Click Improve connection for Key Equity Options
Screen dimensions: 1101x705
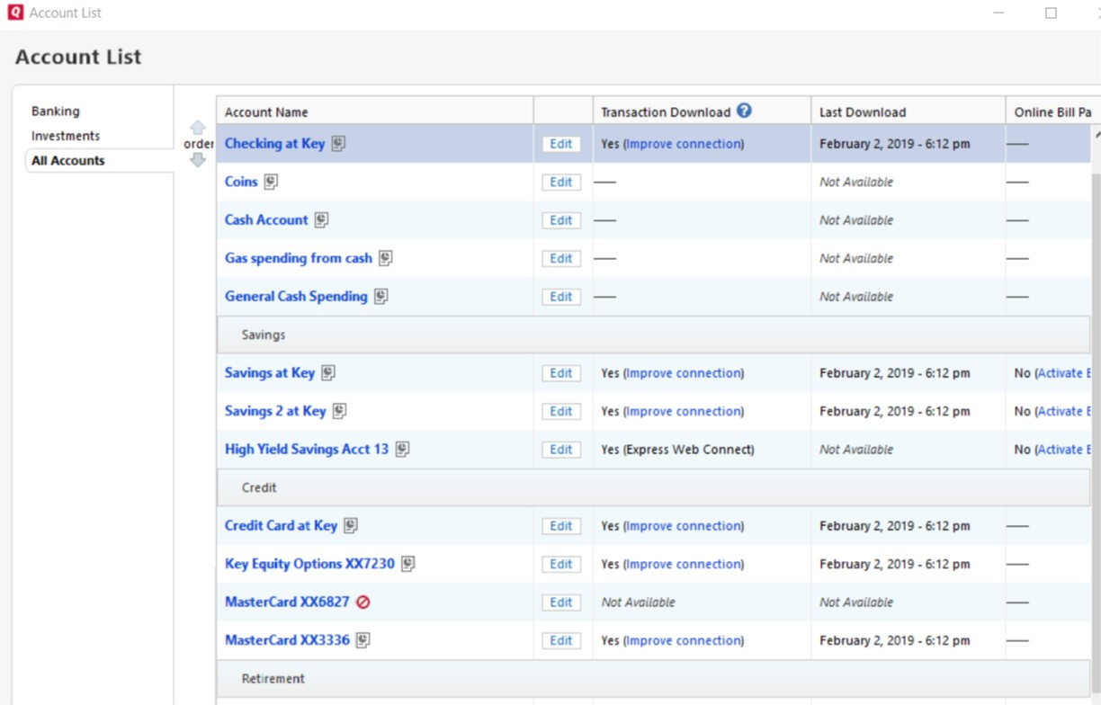[684, 564]
